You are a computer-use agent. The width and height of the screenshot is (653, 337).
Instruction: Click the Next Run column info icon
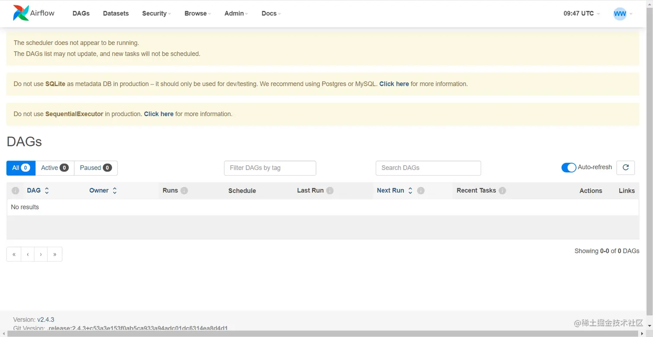tap(421, 190)
